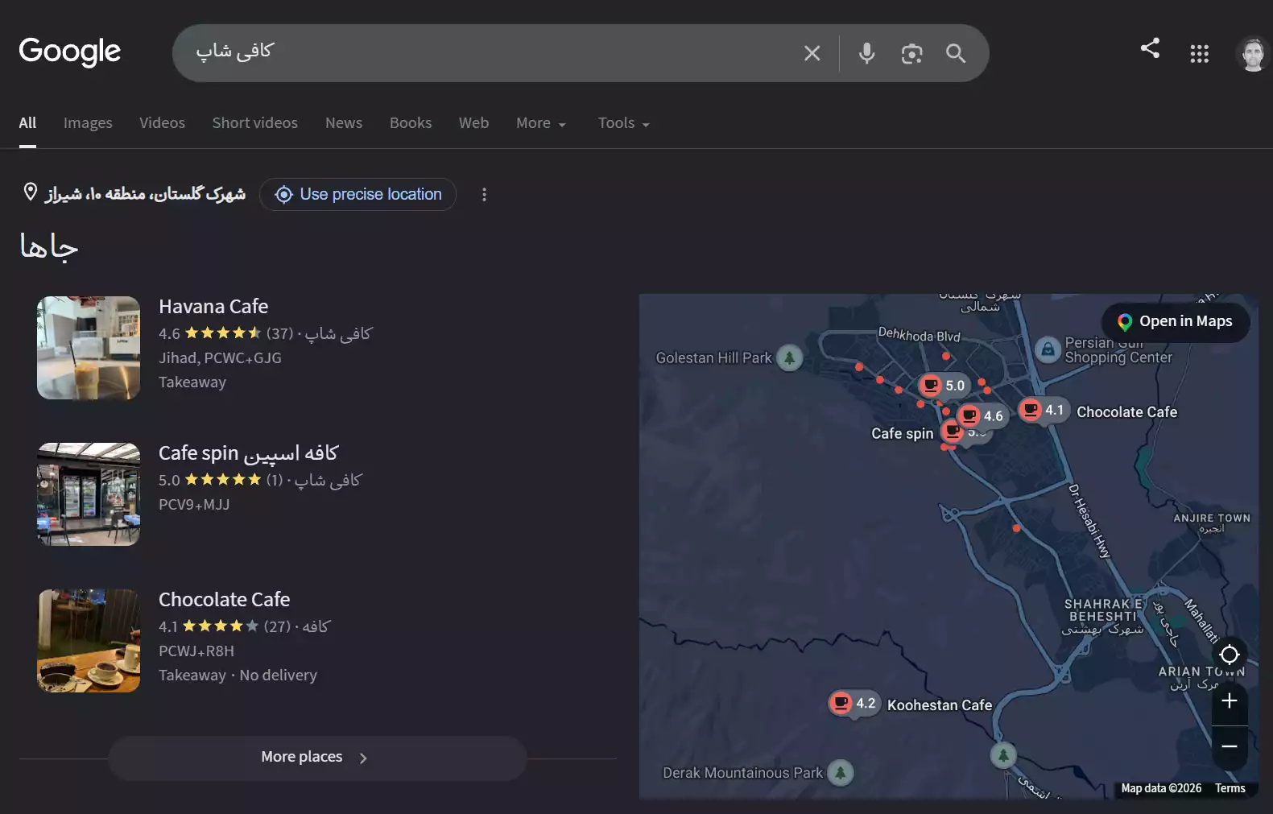Zoom out on the map

click(x=1230, y=746)
